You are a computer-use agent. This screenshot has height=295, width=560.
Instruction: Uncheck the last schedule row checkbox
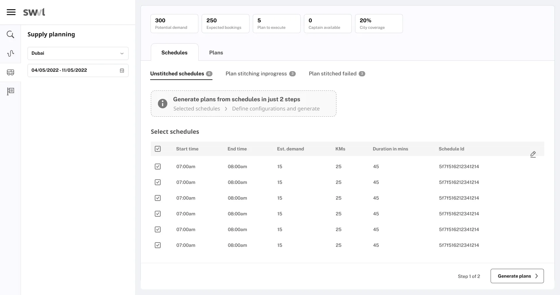[x=158, y=245]
